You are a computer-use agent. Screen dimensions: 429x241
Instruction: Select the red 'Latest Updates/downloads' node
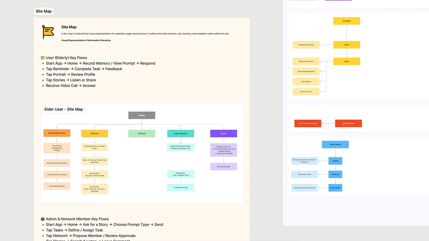(x=308, y=123)
